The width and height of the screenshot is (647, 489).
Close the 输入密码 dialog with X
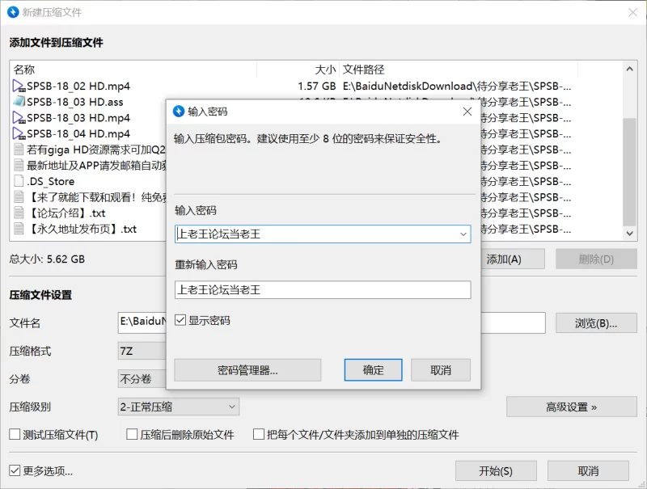467,112
